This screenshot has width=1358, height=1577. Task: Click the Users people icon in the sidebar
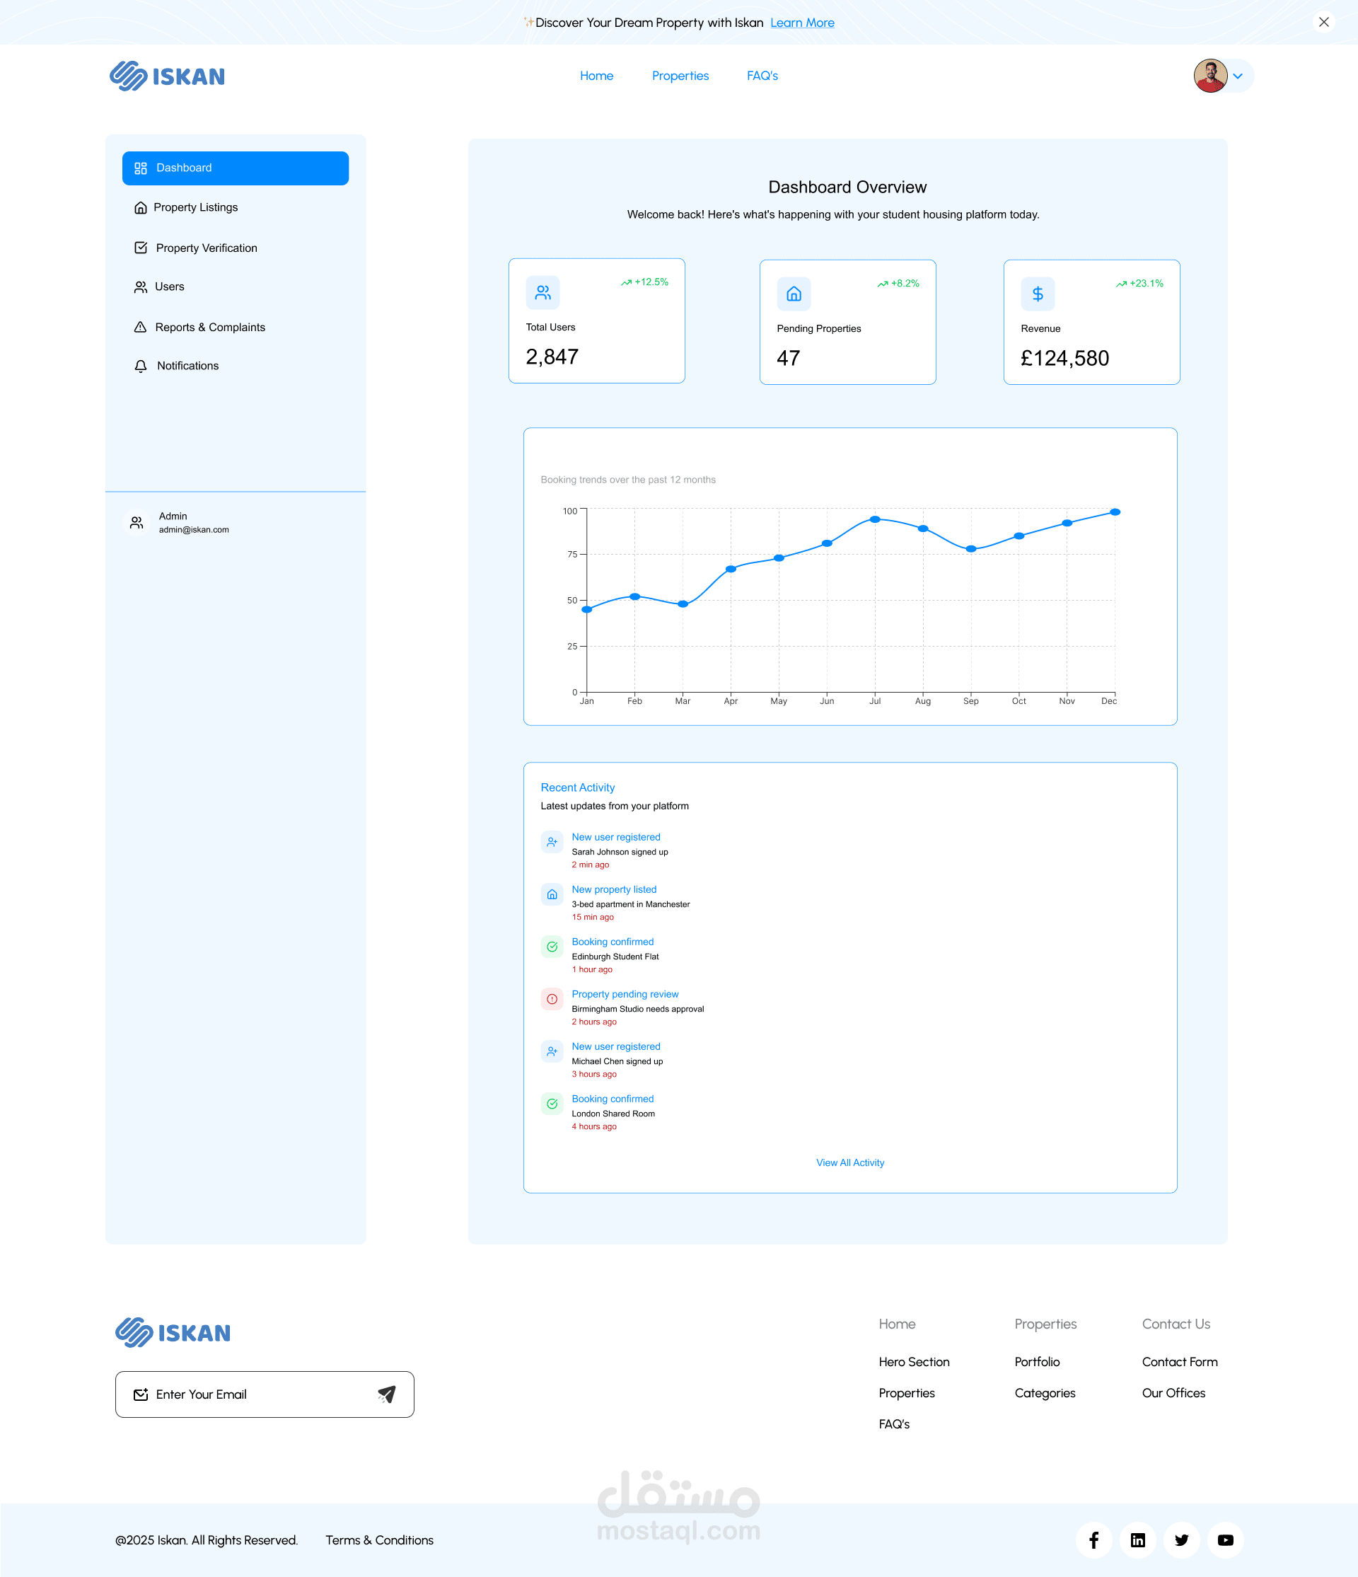(x=141, y=287)
